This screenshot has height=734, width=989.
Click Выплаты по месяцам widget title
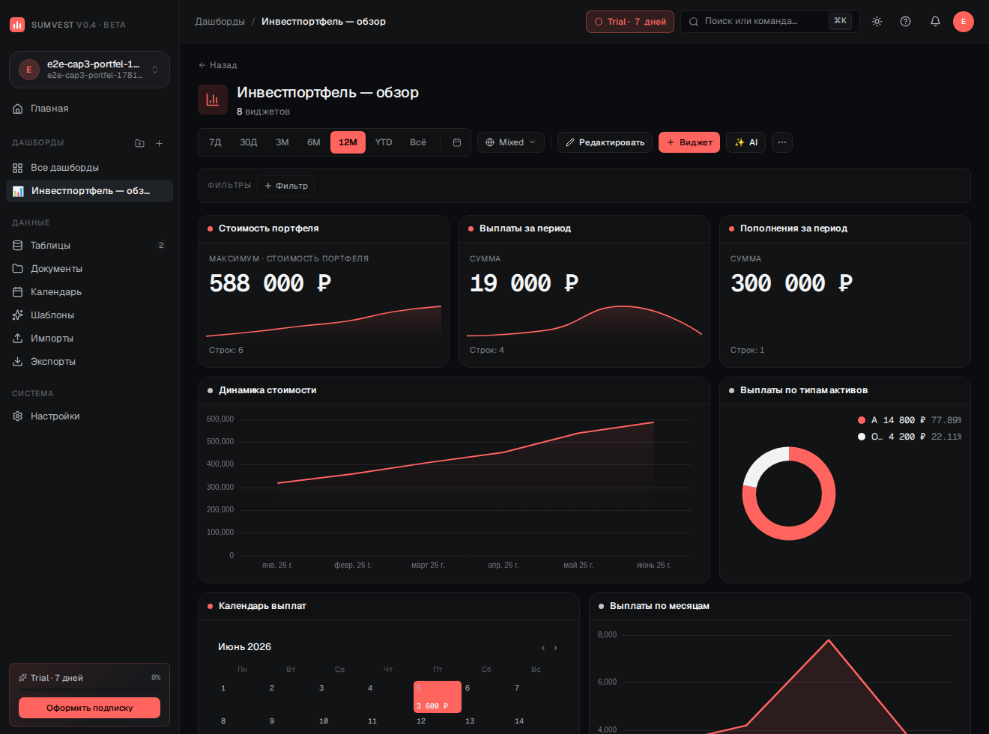(x=659, y=606)
